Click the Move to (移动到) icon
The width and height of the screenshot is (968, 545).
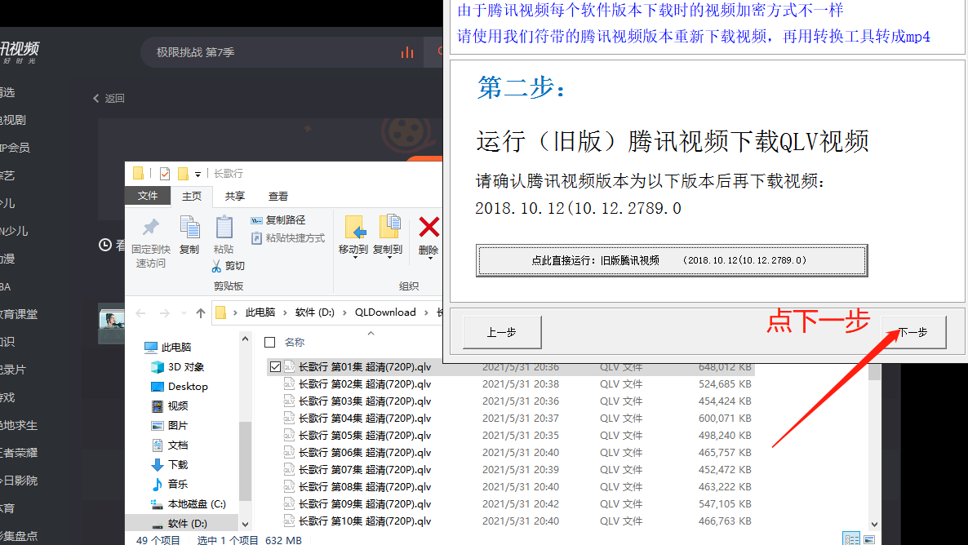(355, 227)
